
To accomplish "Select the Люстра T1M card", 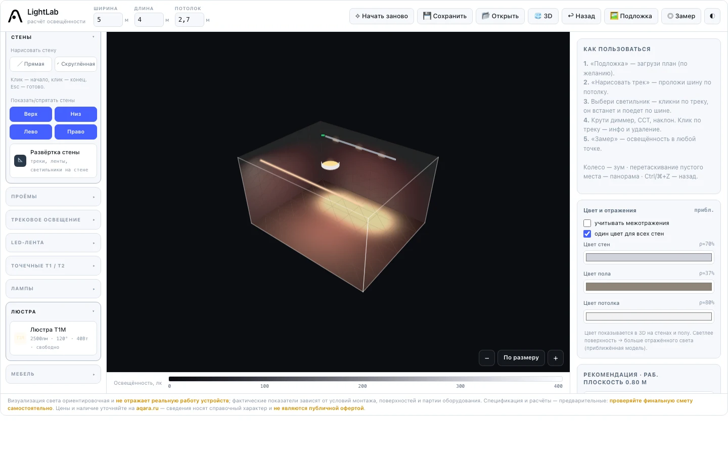I will 53,338.
